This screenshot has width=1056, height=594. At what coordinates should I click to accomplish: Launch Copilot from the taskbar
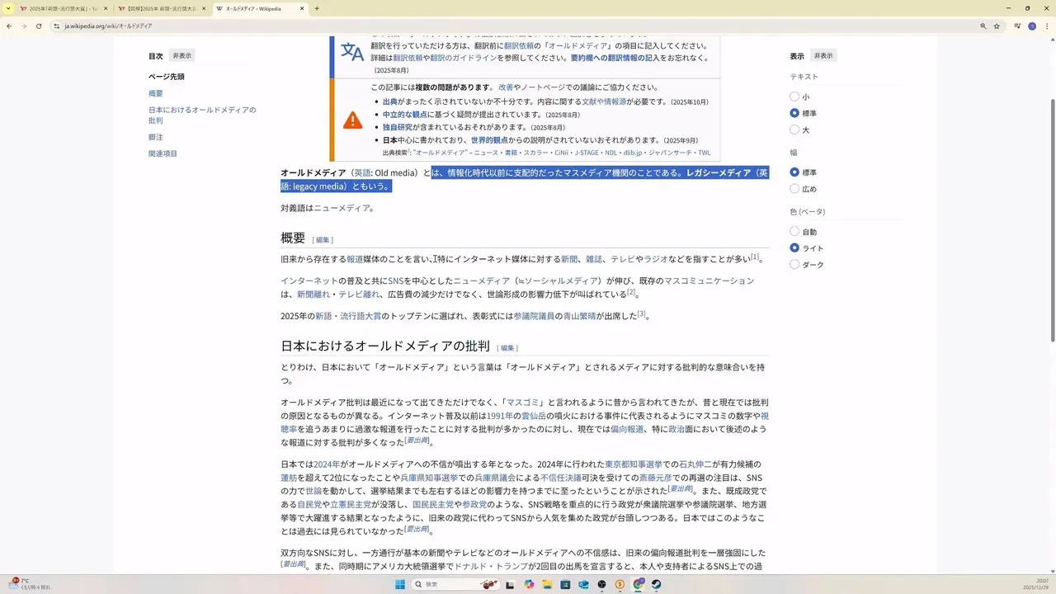click(529, 584)
